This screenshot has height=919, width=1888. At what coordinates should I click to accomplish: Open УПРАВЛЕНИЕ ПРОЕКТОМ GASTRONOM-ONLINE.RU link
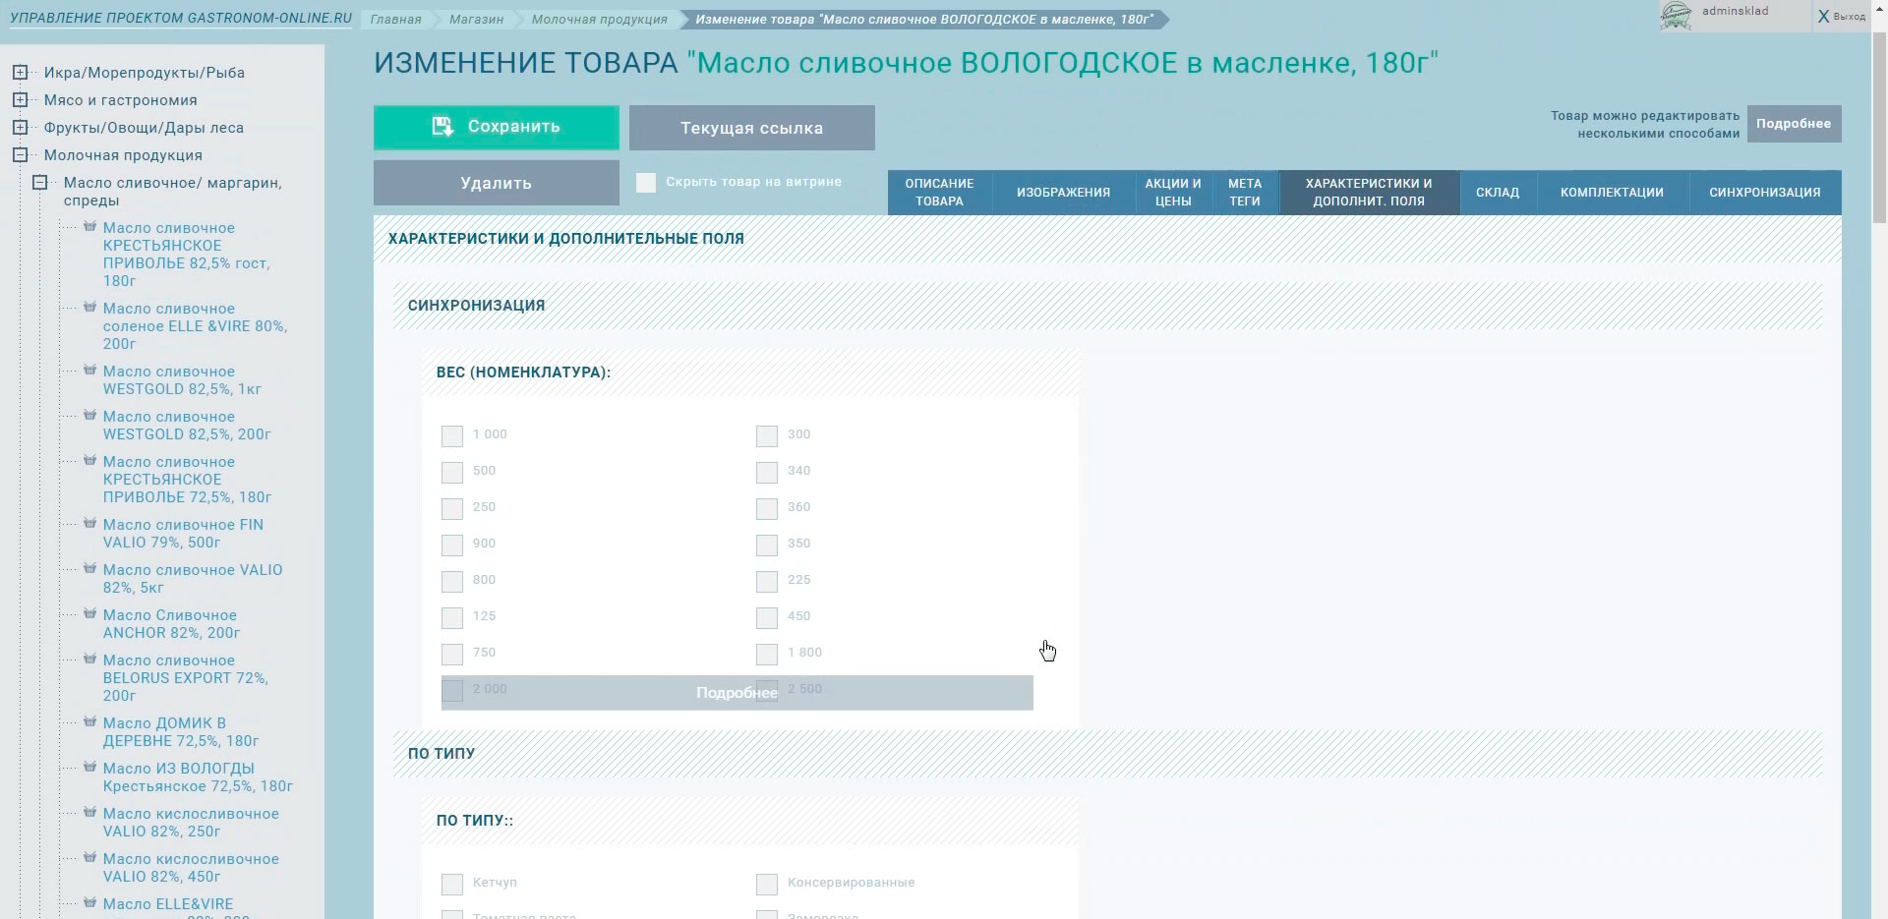[x=181, y=19]
